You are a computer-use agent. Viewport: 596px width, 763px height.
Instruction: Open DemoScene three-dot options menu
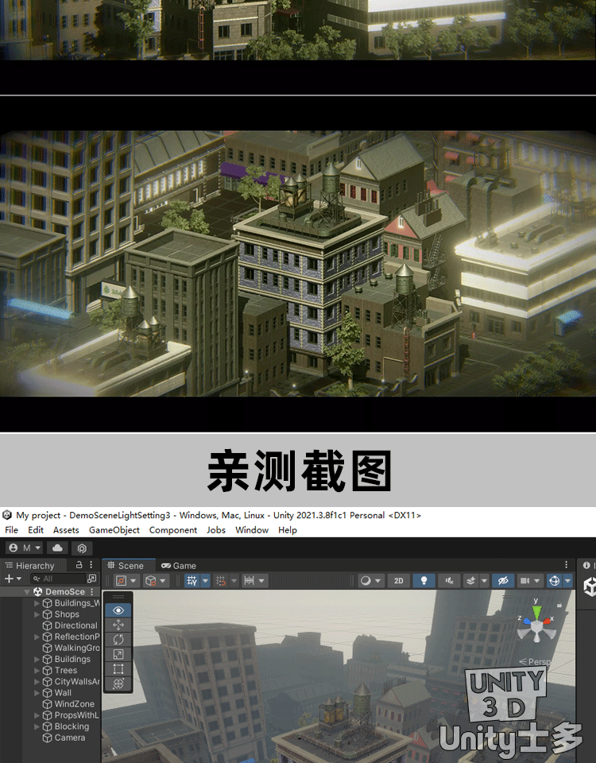click(92, 591)
